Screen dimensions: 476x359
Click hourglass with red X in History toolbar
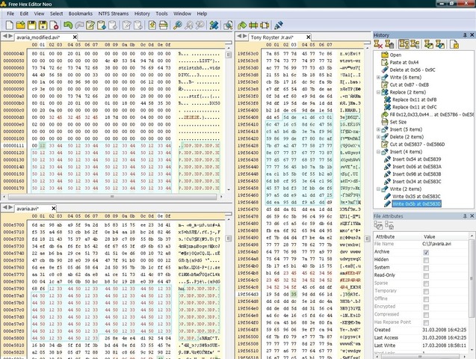378,44
